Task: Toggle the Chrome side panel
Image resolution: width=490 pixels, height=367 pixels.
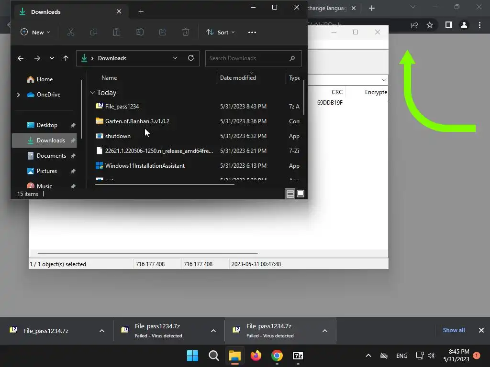Action: point(449,25)
